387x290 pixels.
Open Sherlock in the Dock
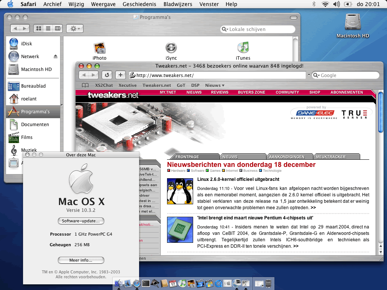click(x=155, y=284)
